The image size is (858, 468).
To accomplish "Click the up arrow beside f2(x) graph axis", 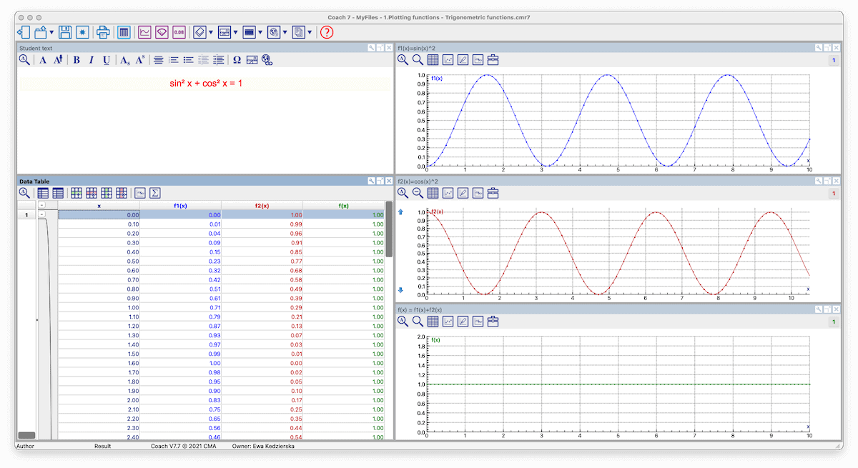I will [400, 212].
